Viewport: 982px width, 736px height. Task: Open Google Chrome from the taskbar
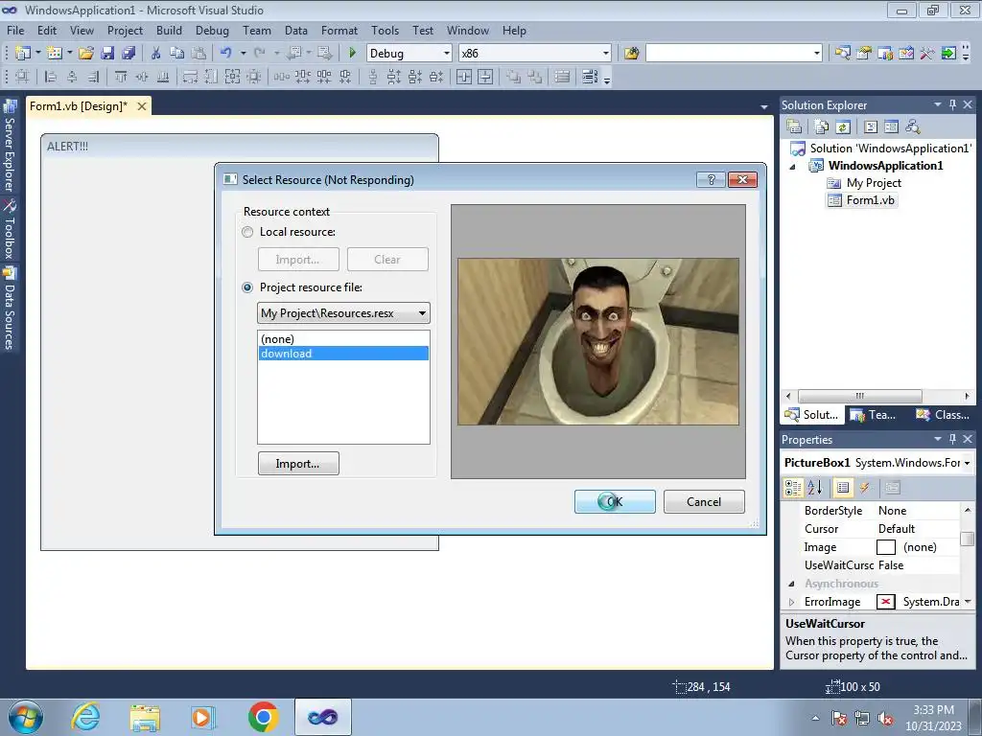263,717
